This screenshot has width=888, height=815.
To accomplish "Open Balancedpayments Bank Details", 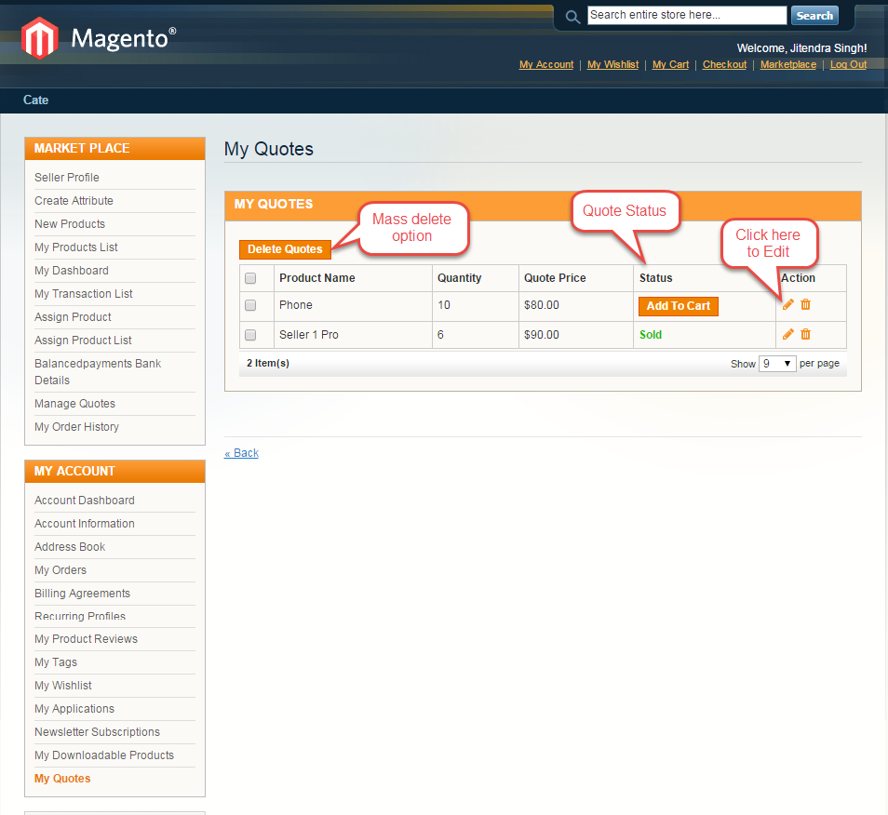I will (x=98, y=371).
